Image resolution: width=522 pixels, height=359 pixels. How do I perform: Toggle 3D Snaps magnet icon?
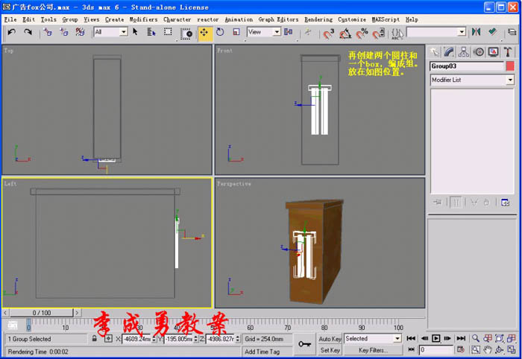pyautogui.click(x=329, y=34)
